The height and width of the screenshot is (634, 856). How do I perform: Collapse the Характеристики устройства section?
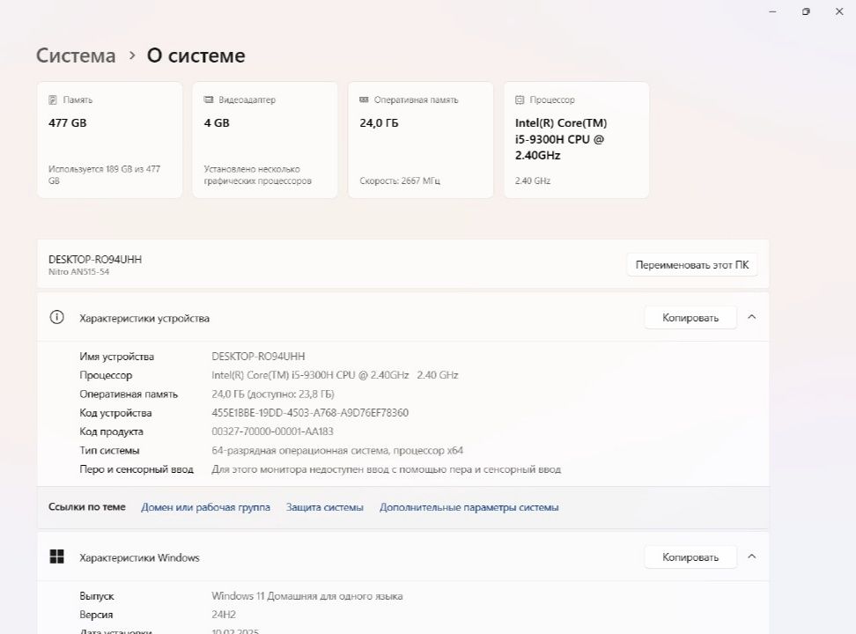[x=752, y=317]
